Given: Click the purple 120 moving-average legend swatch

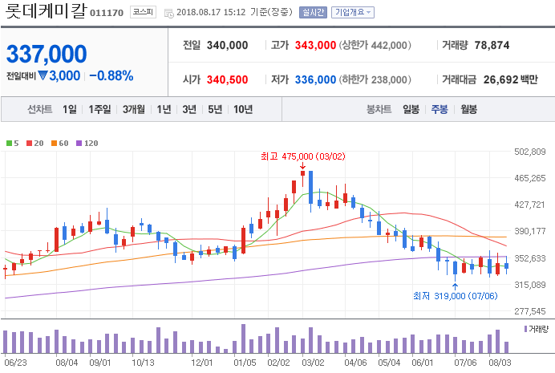Looking at the screenshot, I should pyautogui.click(x=79, y=144).
